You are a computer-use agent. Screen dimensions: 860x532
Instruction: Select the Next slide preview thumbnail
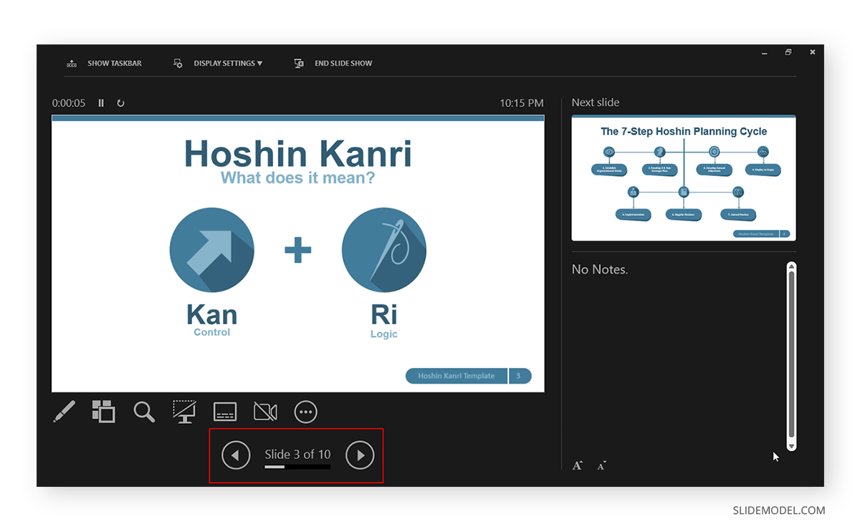click(683, 178)
